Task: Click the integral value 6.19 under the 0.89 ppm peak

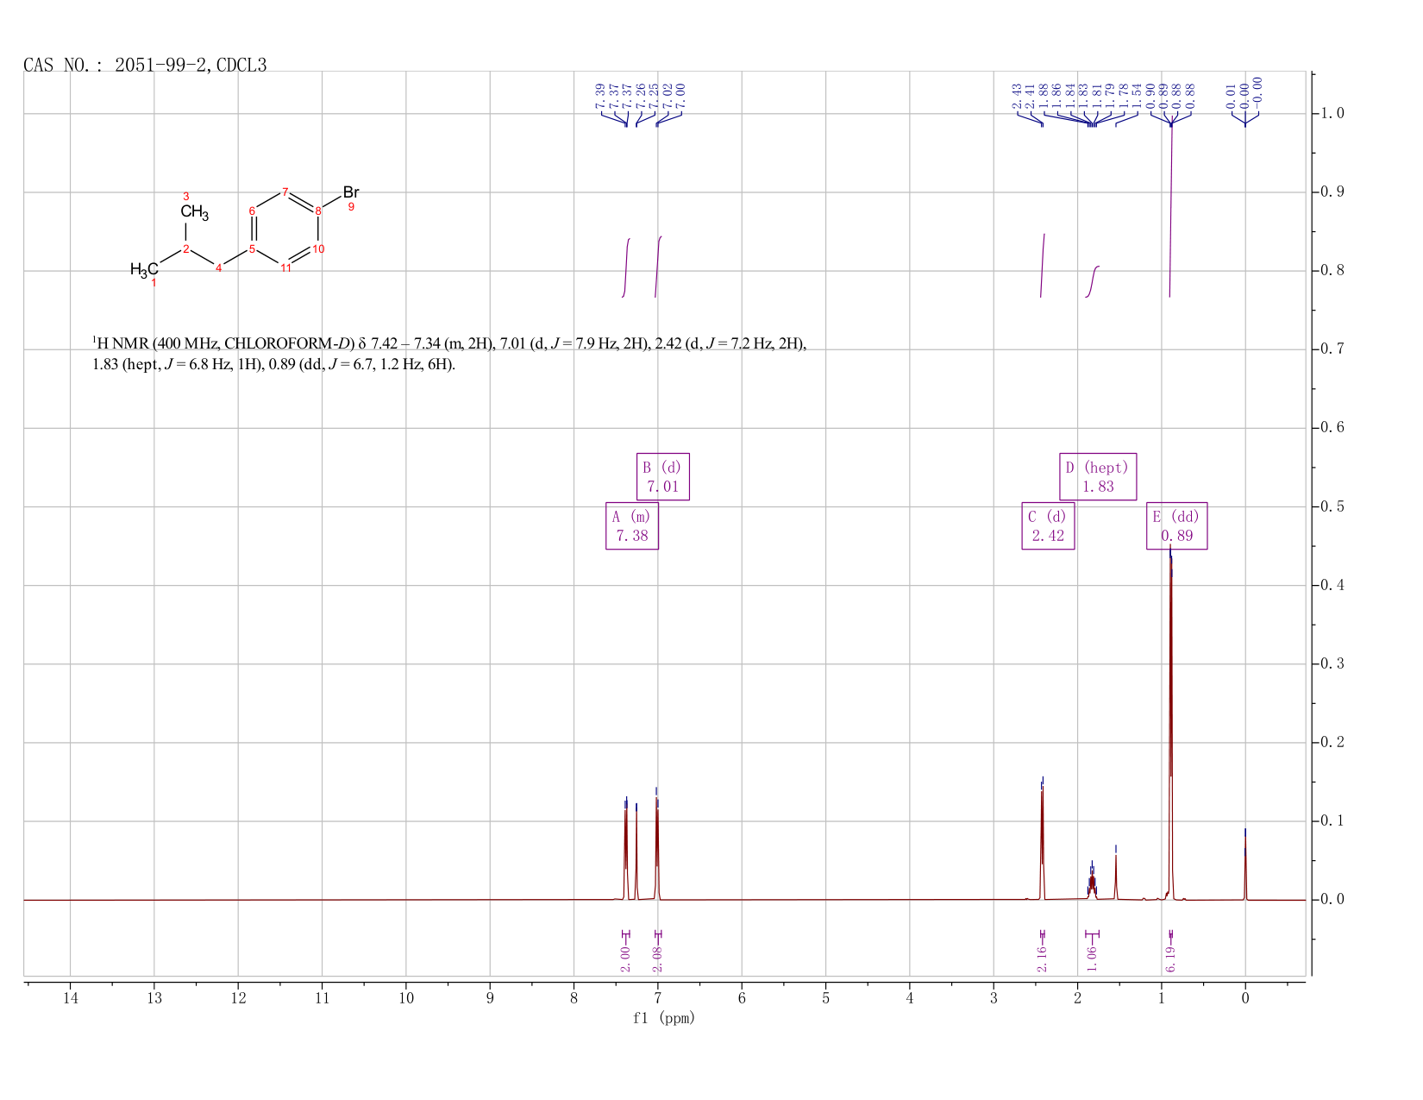Action: [x=1170, y=959]
